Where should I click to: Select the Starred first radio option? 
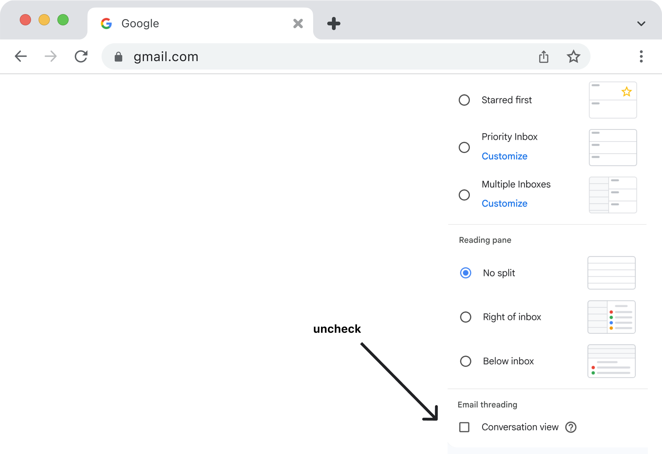(464, 100)
